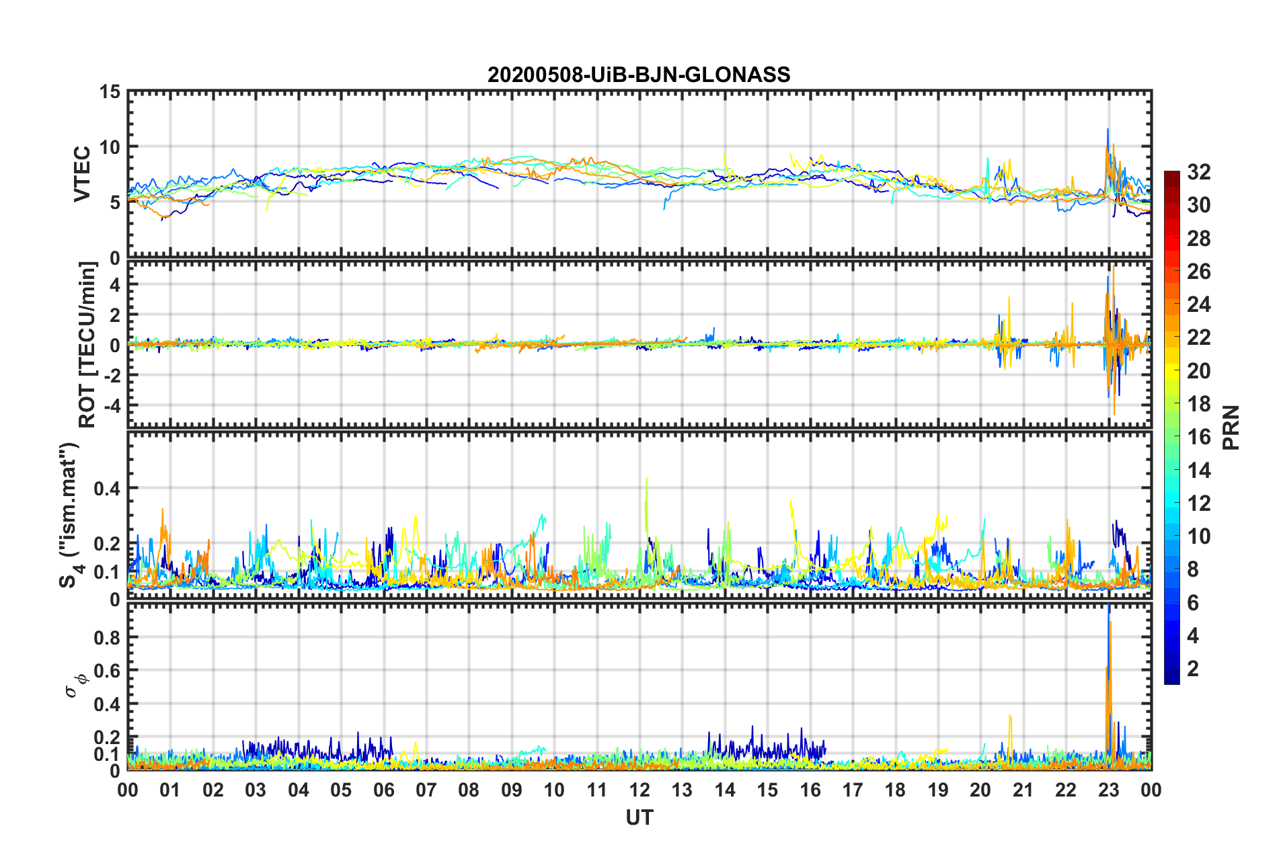Click the ROT [TECU/min] axis label
Image resolution: width=1279 pixels, height=855 pixels.
pos(87,344)
